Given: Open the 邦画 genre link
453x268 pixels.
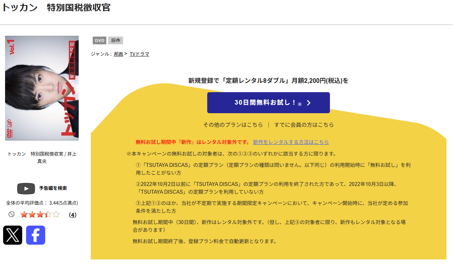Looking at the screenshot, I should (118, 54).
